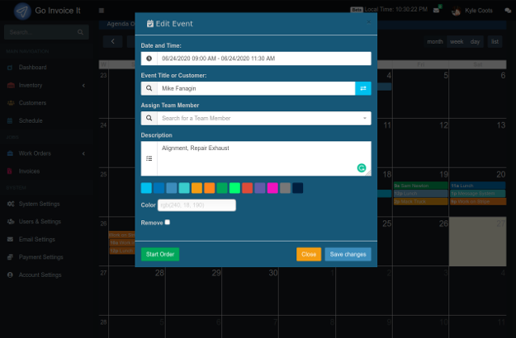The image size is (516, 338).
Task: Click the list icon beside Description box
Action: point(149,158)
